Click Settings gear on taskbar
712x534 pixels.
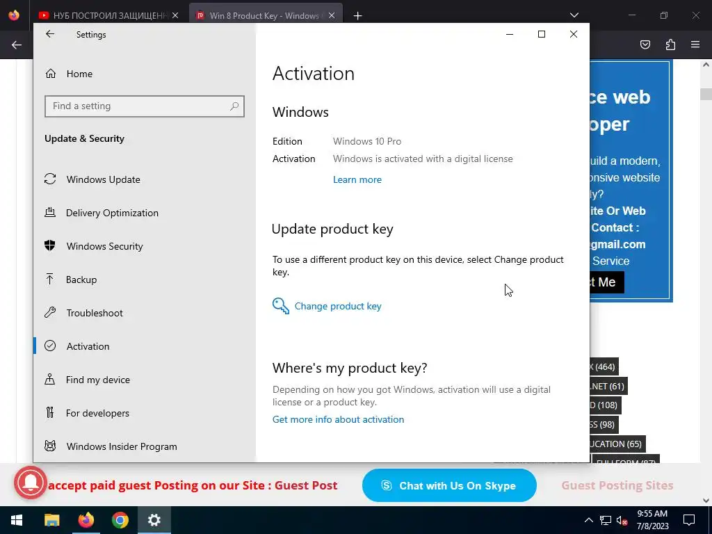tap(154, 520)
